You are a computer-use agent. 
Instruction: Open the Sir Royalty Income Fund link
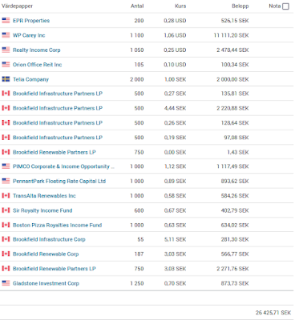42,210
